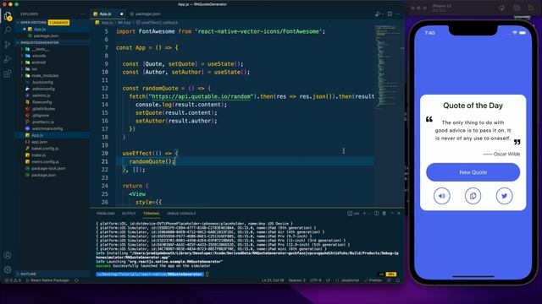Click the Simulator Home button icon
This screenshot has height=304, width=542.
[501, 8]
